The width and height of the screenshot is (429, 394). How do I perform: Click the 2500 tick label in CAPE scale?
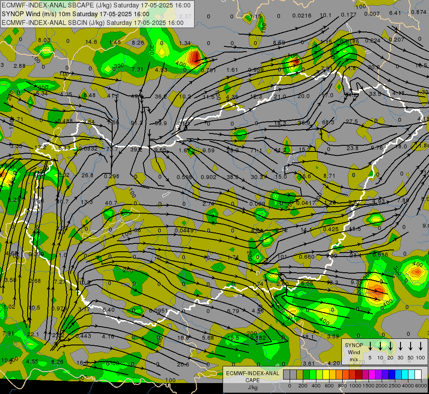click(x=395, y=386)
